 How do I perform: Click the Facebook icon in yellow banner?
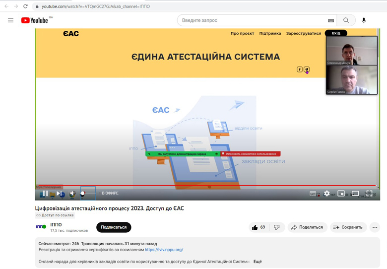pyautogui.click(x=299, y=69)
